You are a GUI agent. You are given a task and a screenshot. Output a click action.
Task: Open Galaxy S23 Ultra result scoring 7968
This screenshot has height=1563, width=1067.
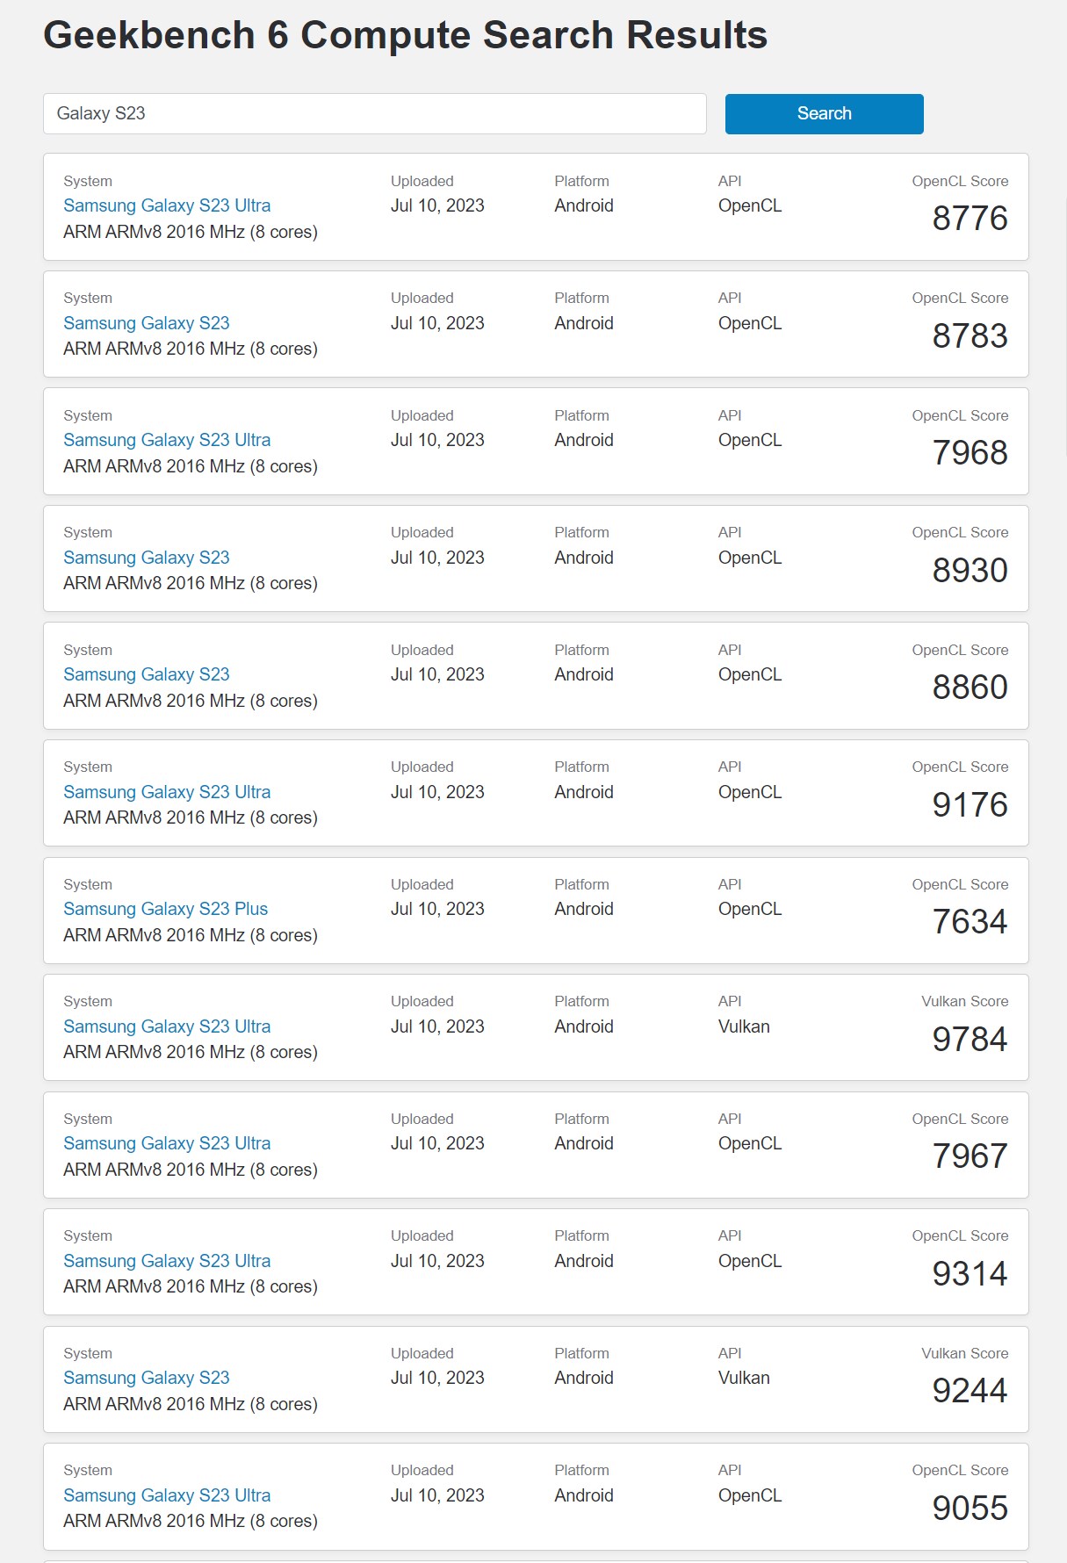[167, 440]
